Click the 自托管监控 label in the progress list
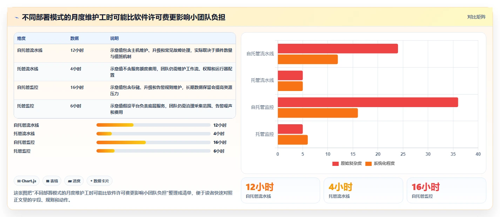Screen dimensions: 500x217 click(x=24, y=142)
